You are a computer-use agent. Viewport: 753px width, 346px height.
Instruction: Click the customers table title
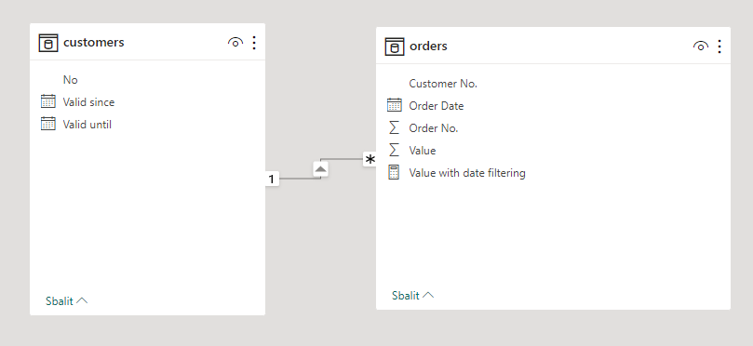(x=94, y=42)
